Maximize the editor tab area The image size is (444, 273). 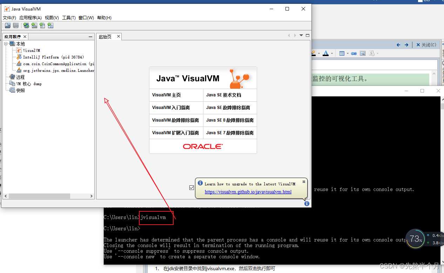(308, 35)
